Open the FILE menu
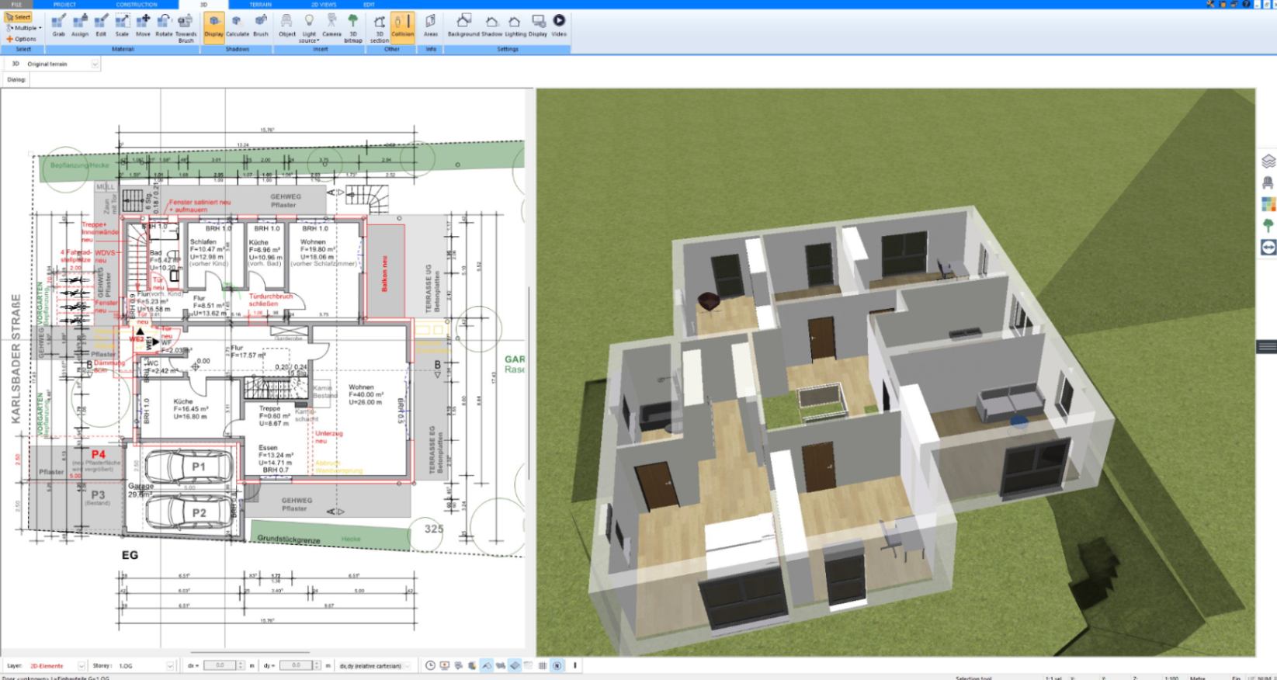1277x680 pixels. pyautogui.click(x=16, y=5)
